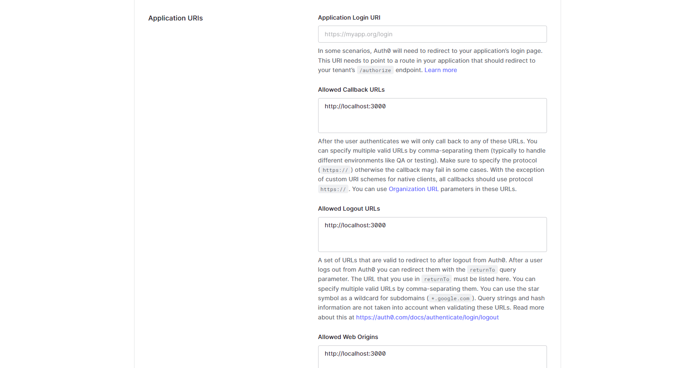Click the Allowed Web Origins text area
Viewport: 696px width, 368px height.
(x=432, y=358)
